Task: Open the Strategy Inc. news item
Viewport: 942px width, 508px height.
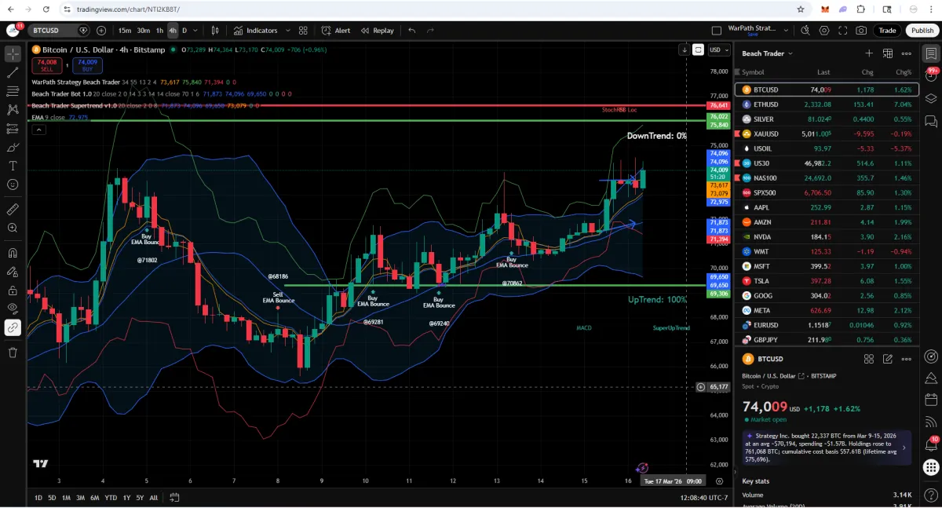Action: 827,448
